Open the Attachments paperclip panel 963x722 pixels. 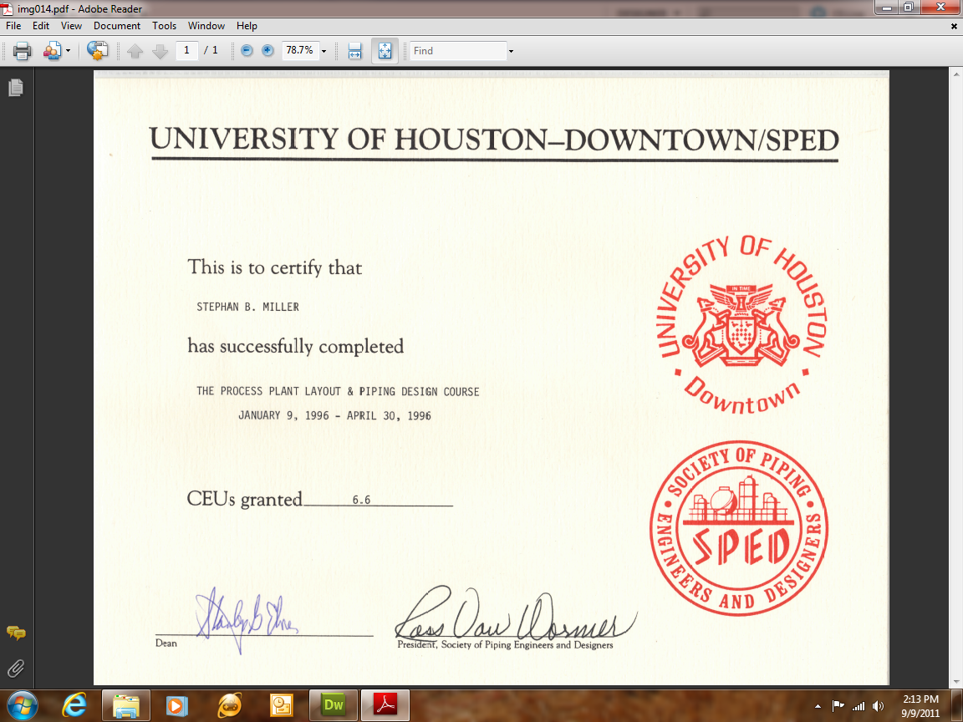[x=16, y=668]
